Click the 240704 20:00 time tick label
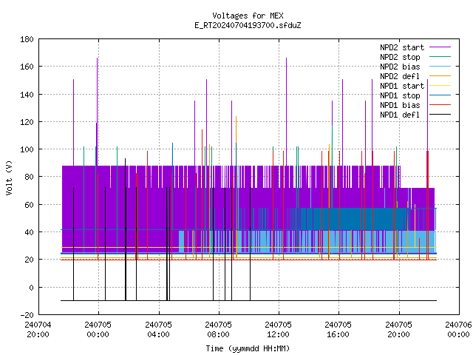Viewport: 473px width, 355px height. [38, 330]
